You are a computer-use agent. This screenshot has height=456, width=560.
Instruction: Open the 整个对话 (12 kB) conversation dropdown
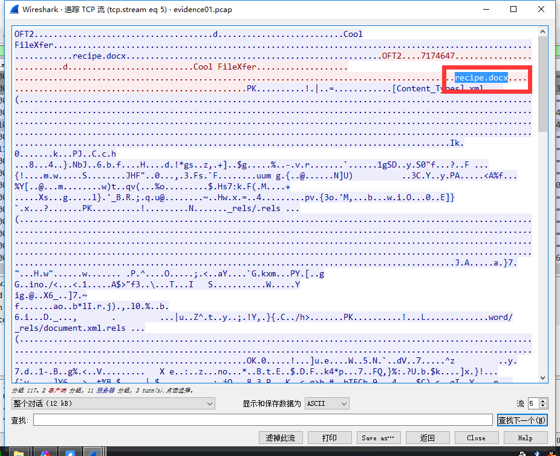click(x=113, y=403)
